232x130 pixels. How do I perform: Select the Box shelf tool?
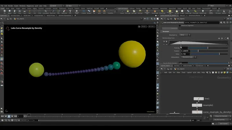5,12
